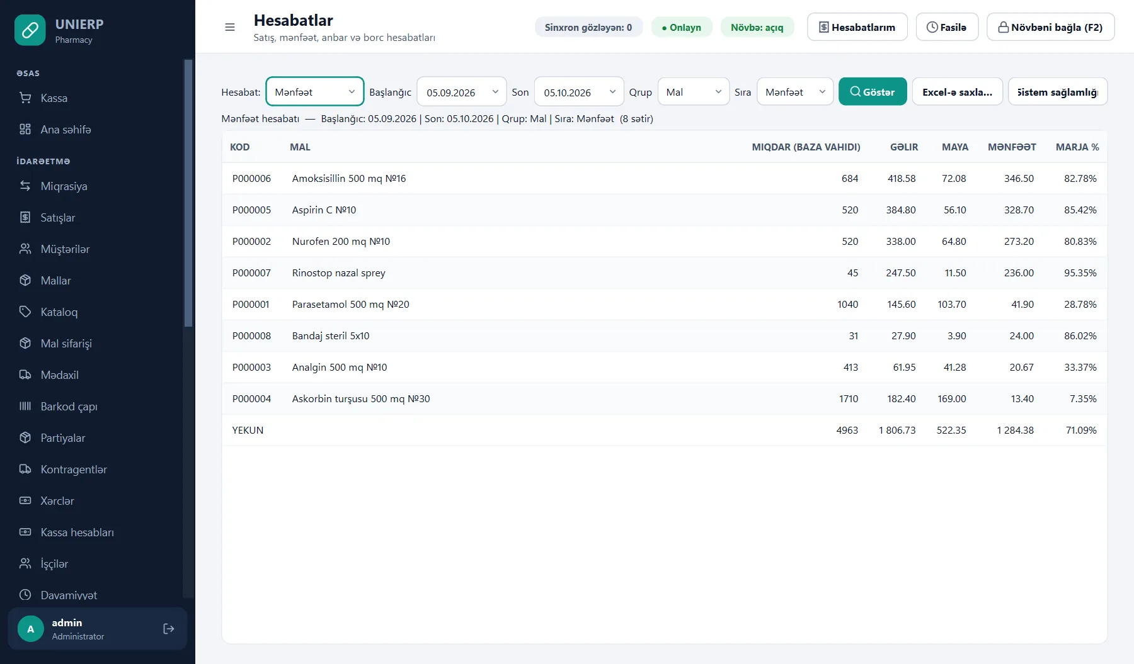The image size is (1134, 664).
Task: Expand the Qrup grouping dropdown
Action: (694, 92)
